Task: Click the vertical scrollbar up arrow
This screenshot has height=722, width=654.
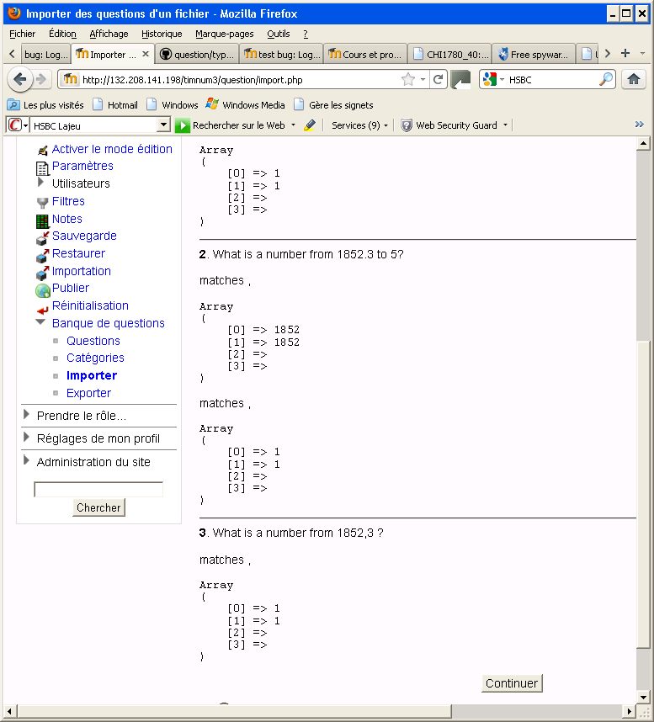Action: click(643, 144)
